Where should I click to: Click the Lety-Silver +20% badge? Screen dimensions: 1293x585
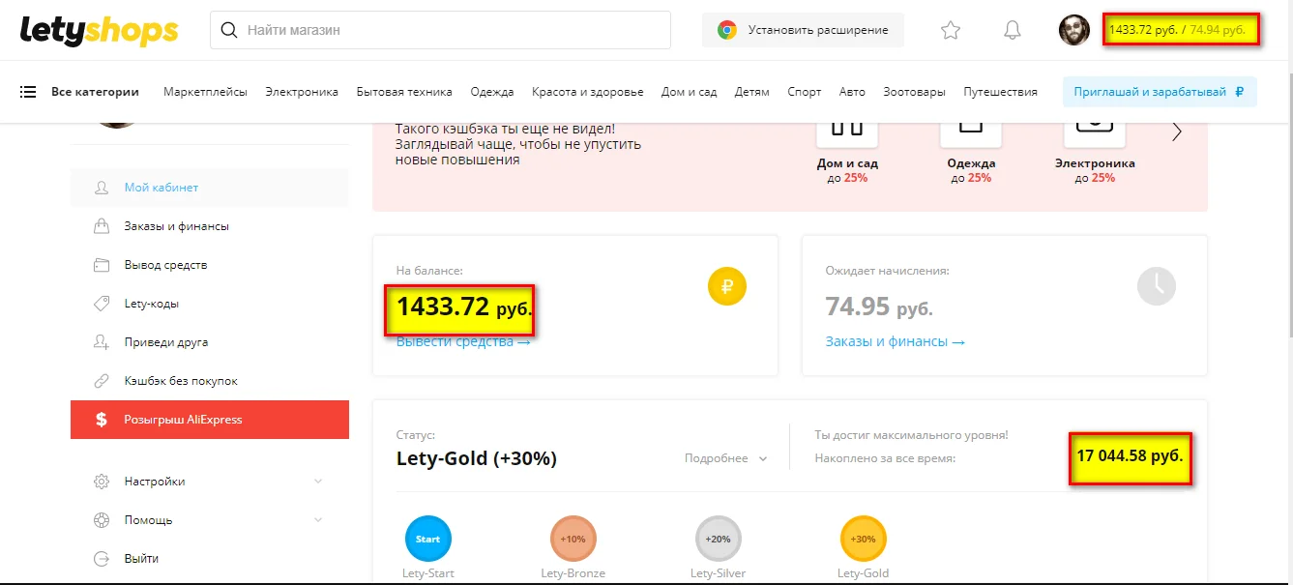tap(718, 539)
